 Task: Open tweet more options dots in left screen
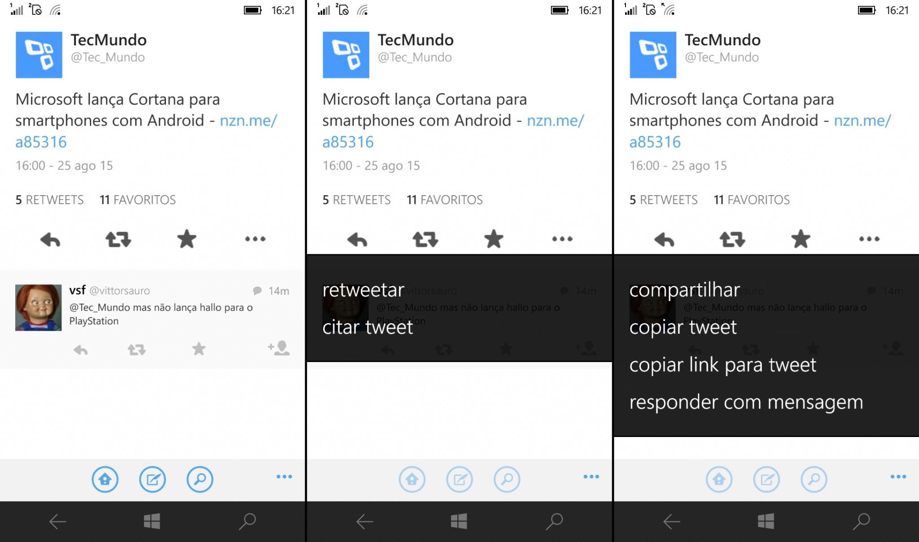click(255, 239)
